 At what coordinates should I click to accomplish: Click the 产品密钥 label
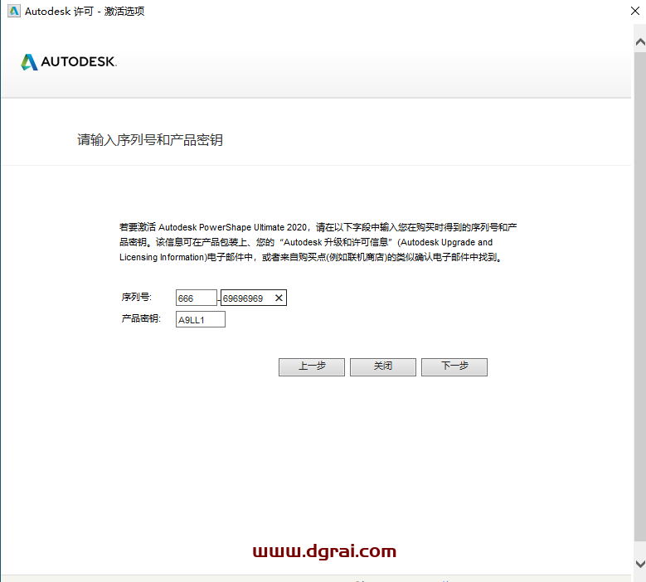[141, 318]
